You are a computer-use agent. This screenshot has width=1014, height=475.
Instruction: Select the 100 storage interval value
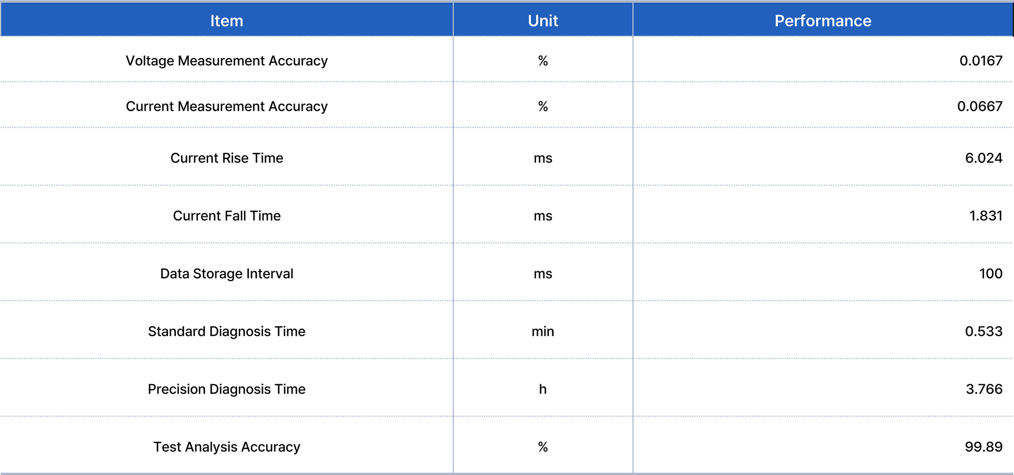click(990, 273)
